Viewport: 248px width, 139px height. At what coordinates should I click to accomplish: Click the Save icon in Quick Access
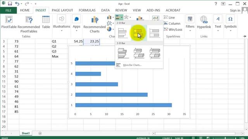(x=10, y=3)
